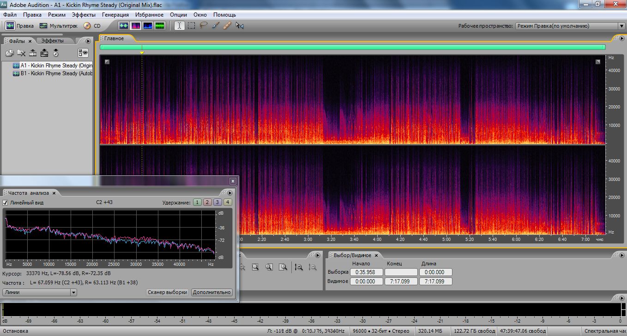
Task: Open the Линии graph type dropdown
Action: (x=40, y=292)
